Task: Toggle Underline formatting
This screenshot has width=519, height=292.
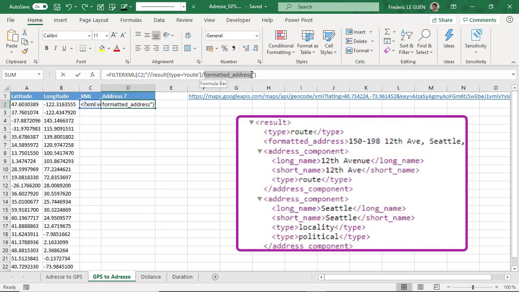Action: (x=64, y=48)
